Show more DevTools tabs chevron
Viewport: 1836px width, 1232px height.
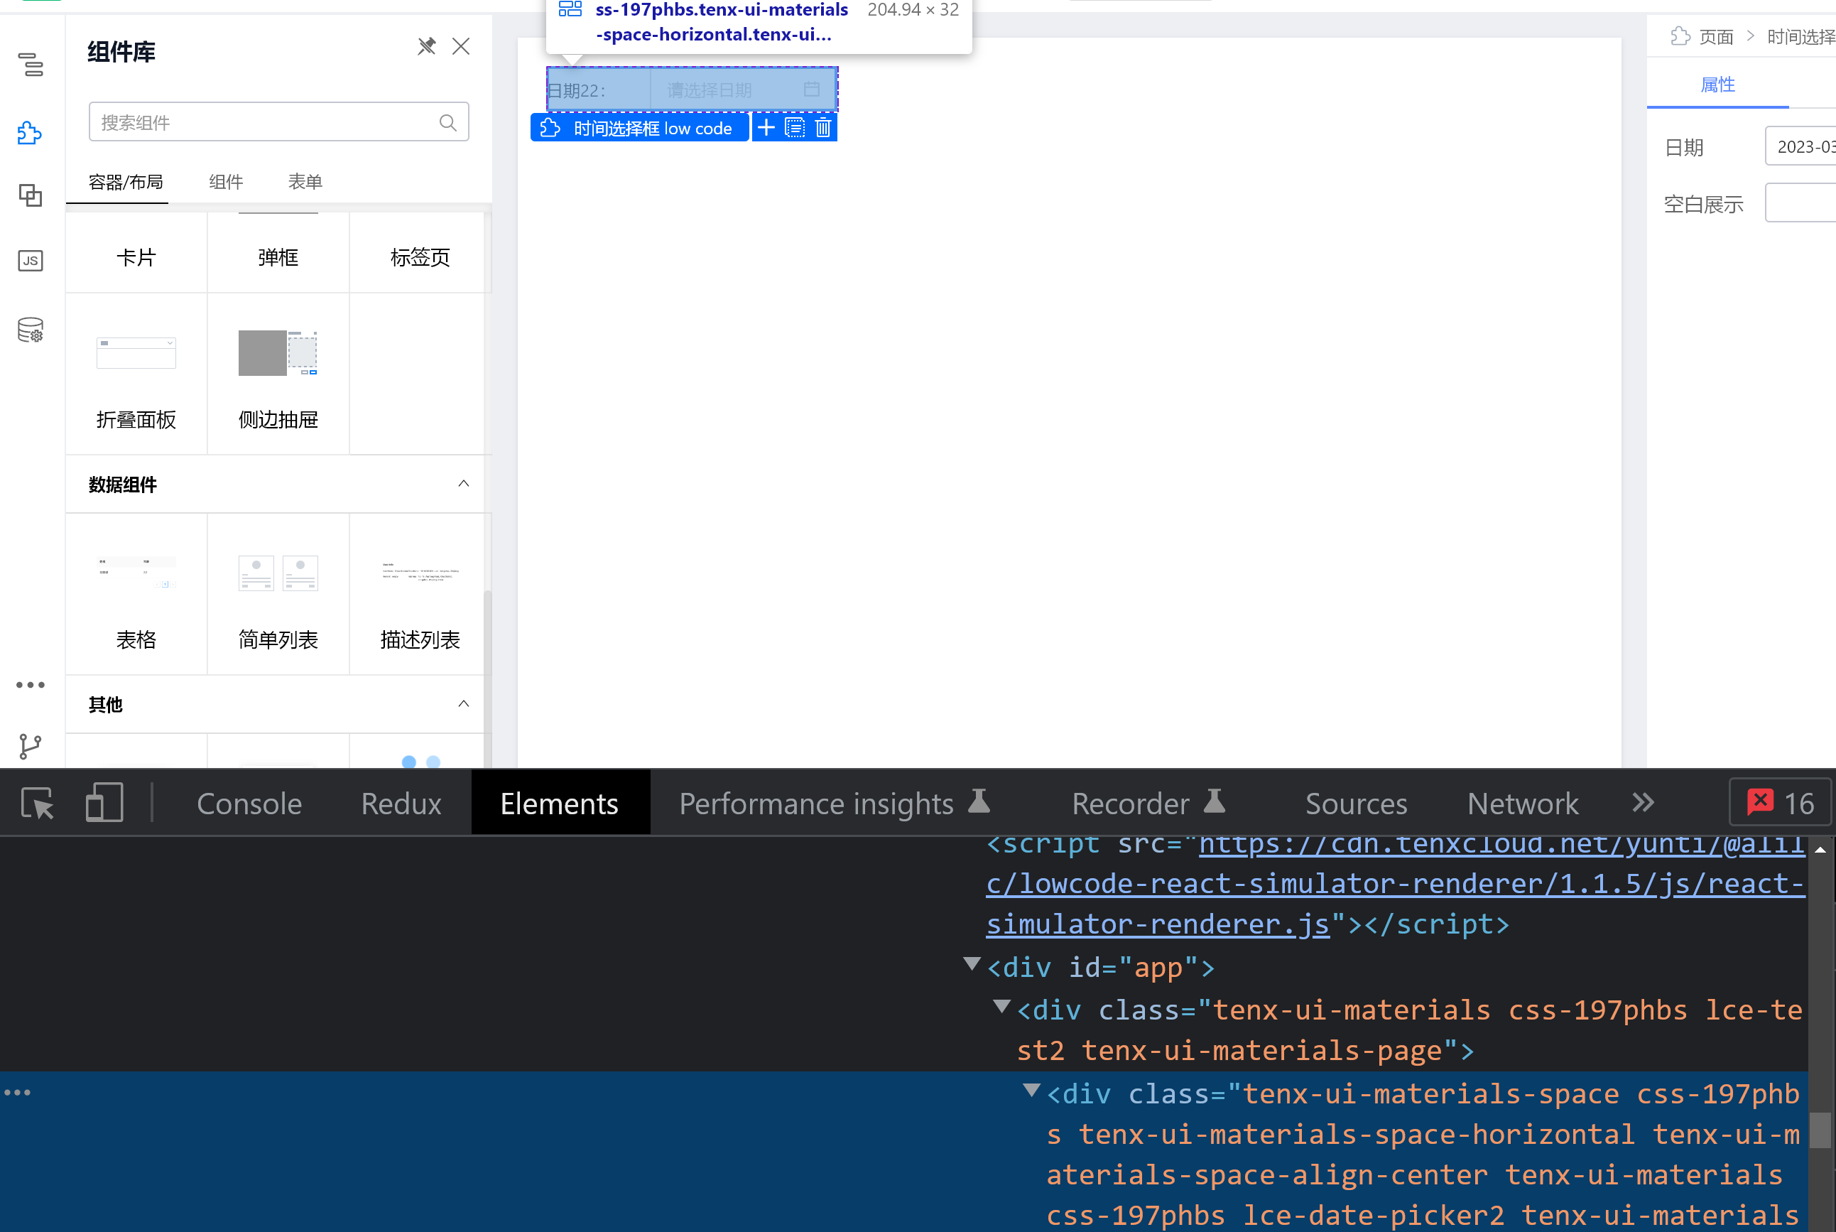click(1643, 803)
